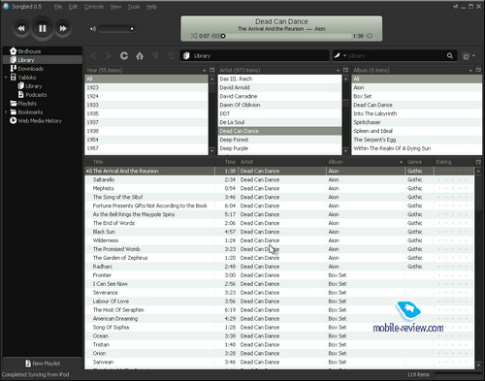Select main Library in sidebar
The height and width of the screenshot is (381, 485).
tap(43, 60)
